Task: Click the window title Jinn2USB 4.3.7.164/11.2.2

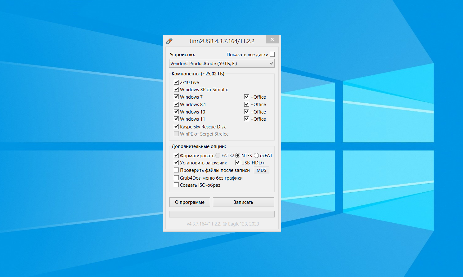Action: tap(222, 41)
